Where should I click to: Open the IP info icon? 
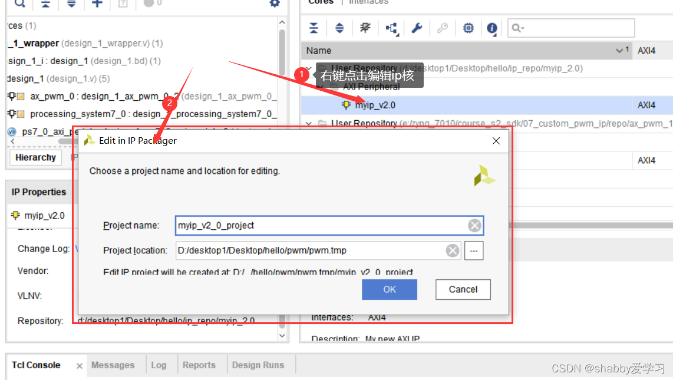pyautogui.click(x=492, y=29)
